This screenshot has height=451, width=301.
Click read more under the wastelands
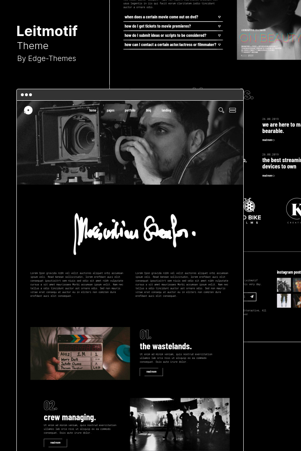point(152,372)
